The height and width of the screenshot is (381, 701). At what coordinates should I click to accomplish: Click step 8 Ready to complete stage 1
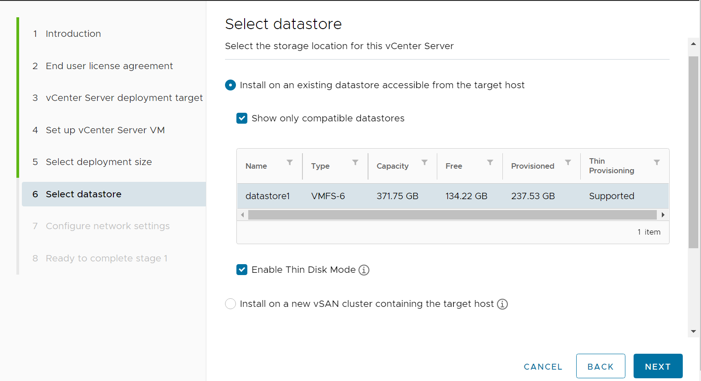(x=100, y=258)
